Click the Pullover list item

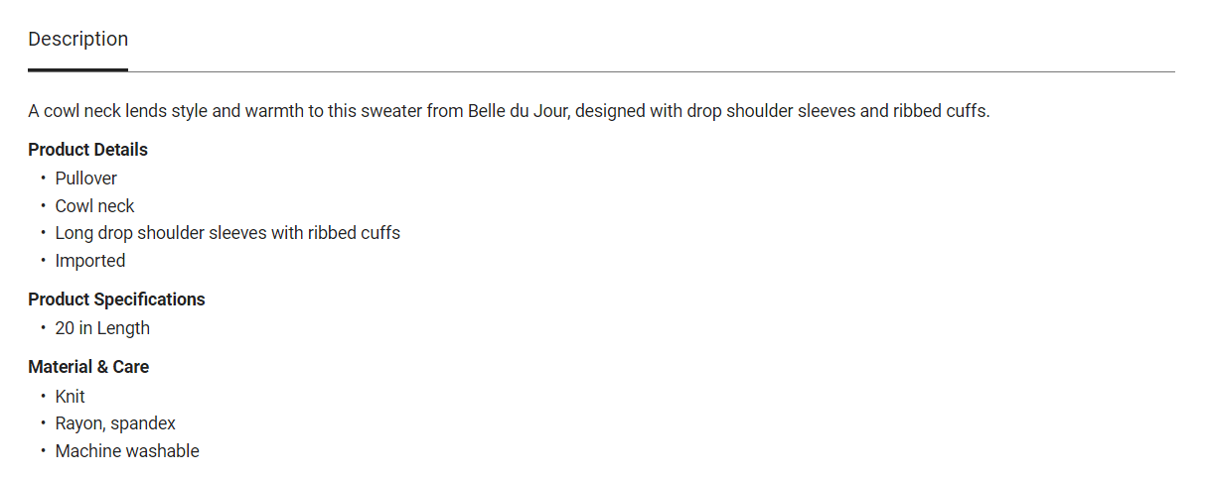[86, 179]
